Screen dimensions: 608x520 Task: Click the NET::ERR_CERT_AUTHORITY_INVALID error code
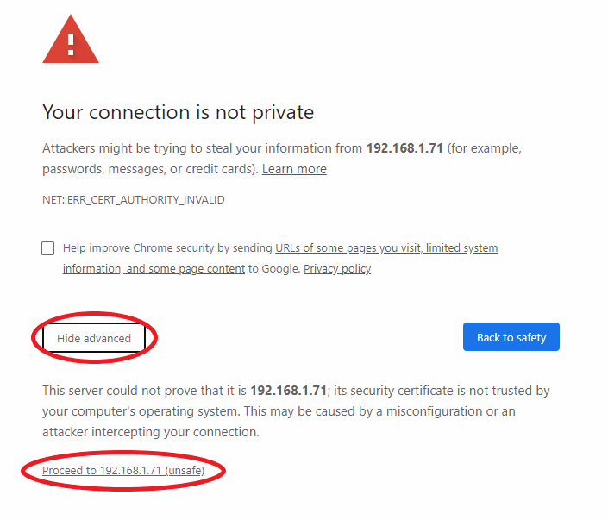click(134, 200)
